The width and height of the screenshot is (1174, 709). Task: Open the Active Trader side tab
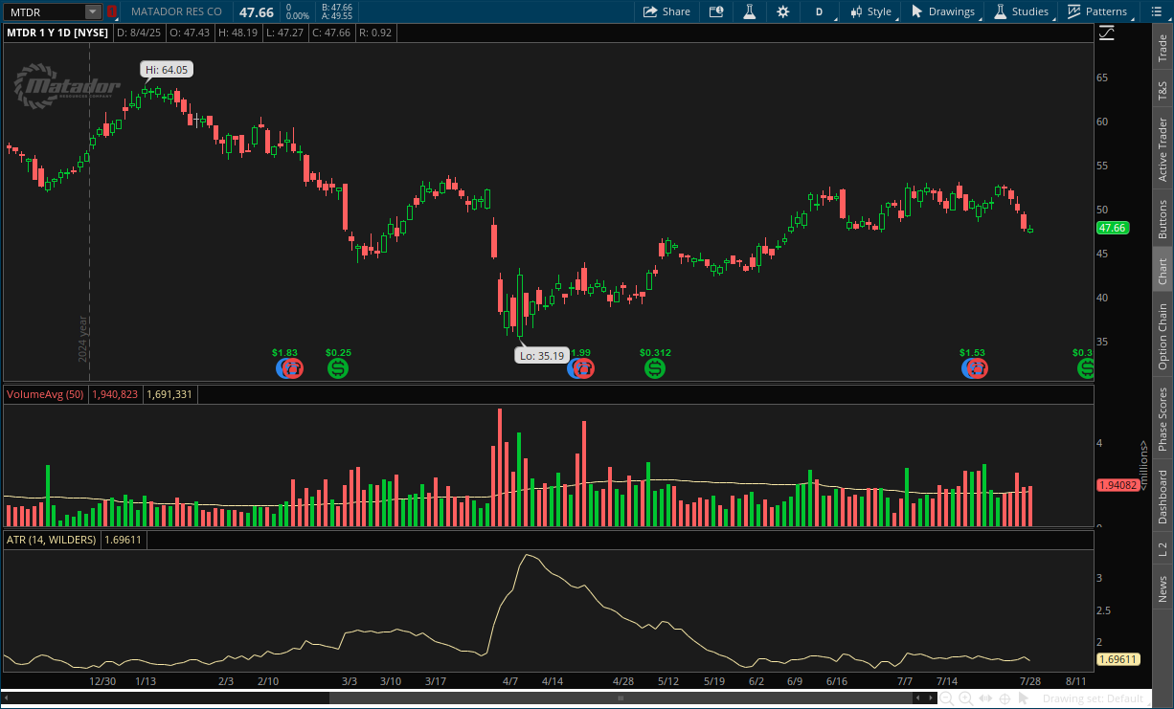point(1163,150)
